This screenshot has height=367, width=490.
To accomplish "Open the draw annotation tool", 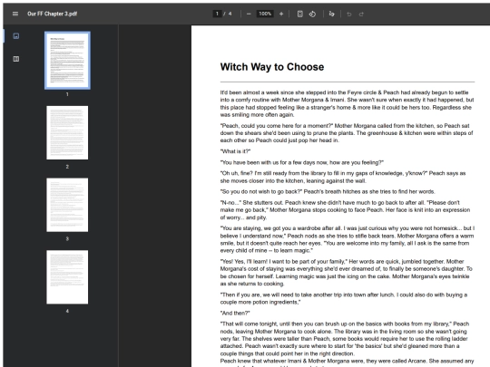I will coord(331,14).
